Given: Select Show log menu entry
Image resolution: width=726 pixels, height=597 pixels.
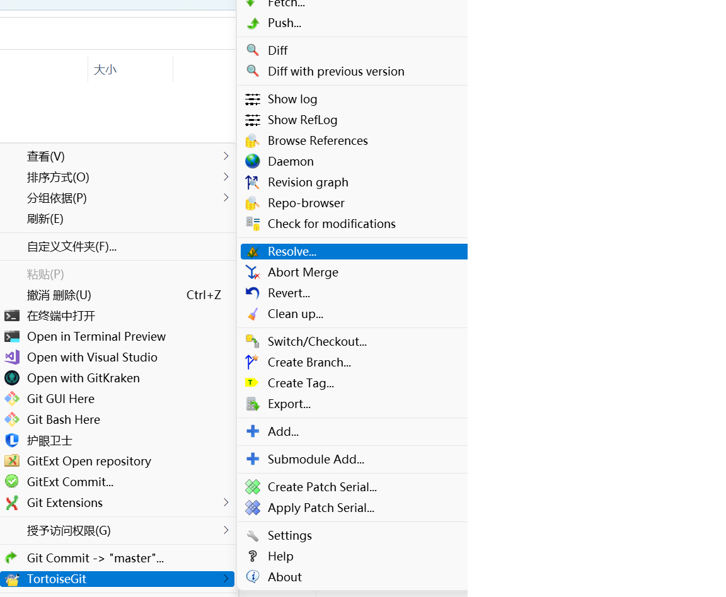Looking at the screenshot, I should pyautogui.click(x=354, y=99).
